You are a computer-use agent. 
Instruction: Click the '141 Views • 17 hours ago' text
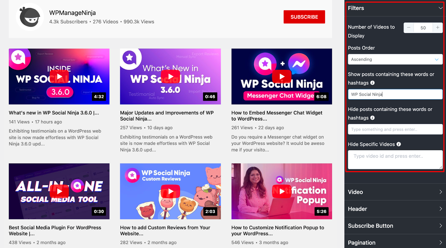[35, 122]
